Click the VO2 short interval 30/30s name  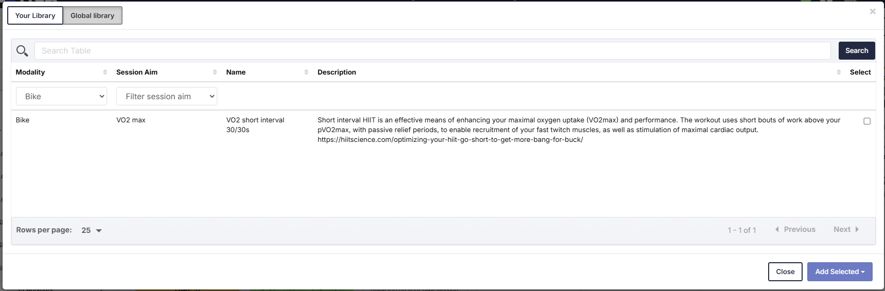(255, 125)
